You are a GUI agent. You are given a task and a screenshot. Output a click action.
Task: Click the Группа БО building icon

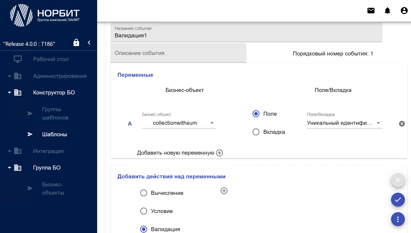pyautogui.click(x=18, y=168)
